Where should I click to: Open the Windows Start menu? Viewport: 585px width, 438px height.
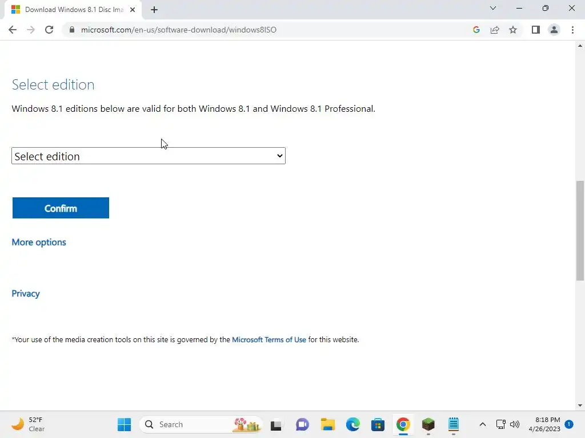[x=124, y=424]
